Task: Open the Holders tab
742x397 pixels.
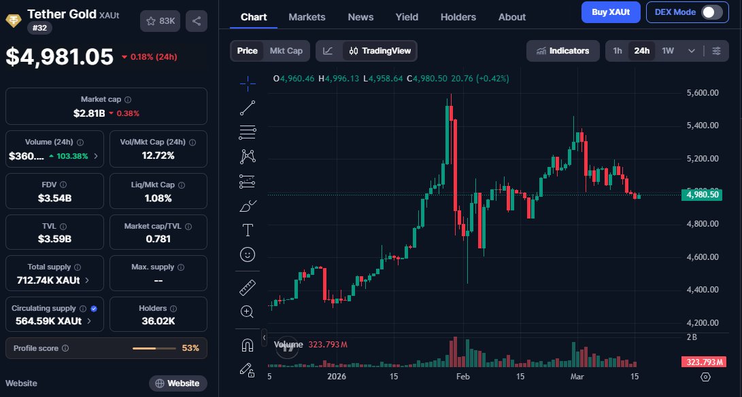Action: point(458,17)
